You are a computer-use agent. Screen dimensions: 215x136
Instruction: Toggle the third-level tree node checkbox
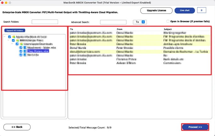pyautogui.click(x=17, y=44)
